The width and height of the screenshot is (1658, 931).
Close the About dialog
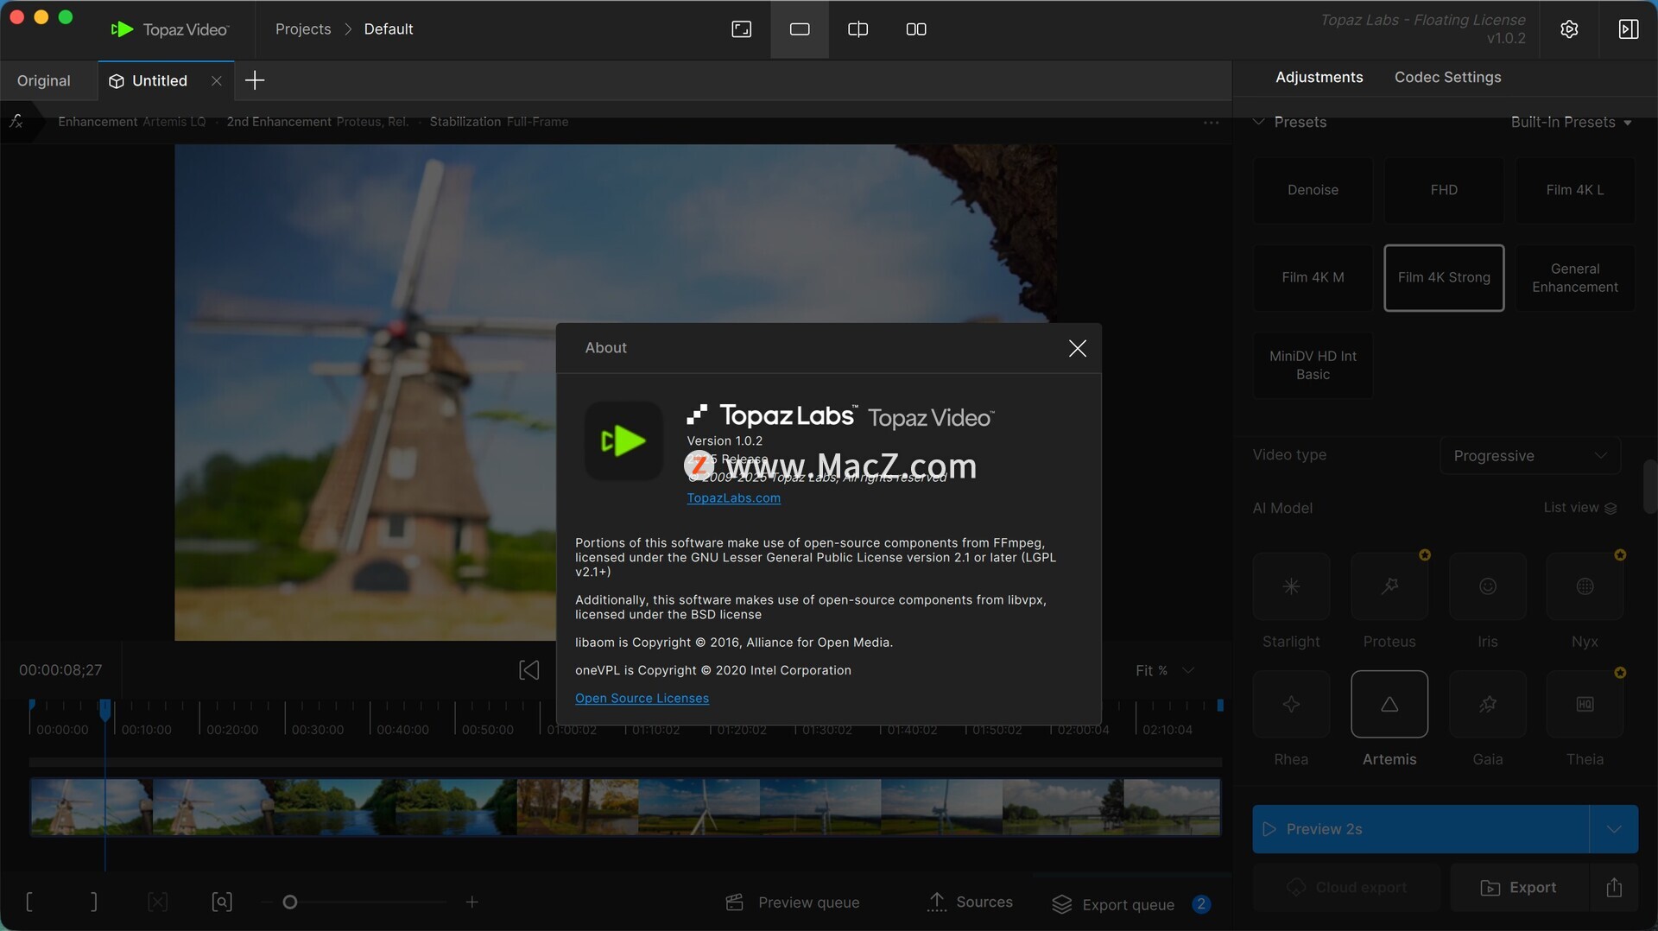(1077, 348)
